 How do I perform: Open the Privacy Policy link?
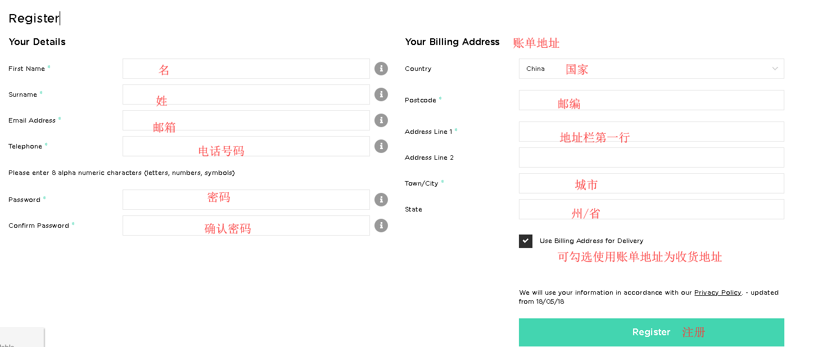pyautogui.click(x=717, y=292)
